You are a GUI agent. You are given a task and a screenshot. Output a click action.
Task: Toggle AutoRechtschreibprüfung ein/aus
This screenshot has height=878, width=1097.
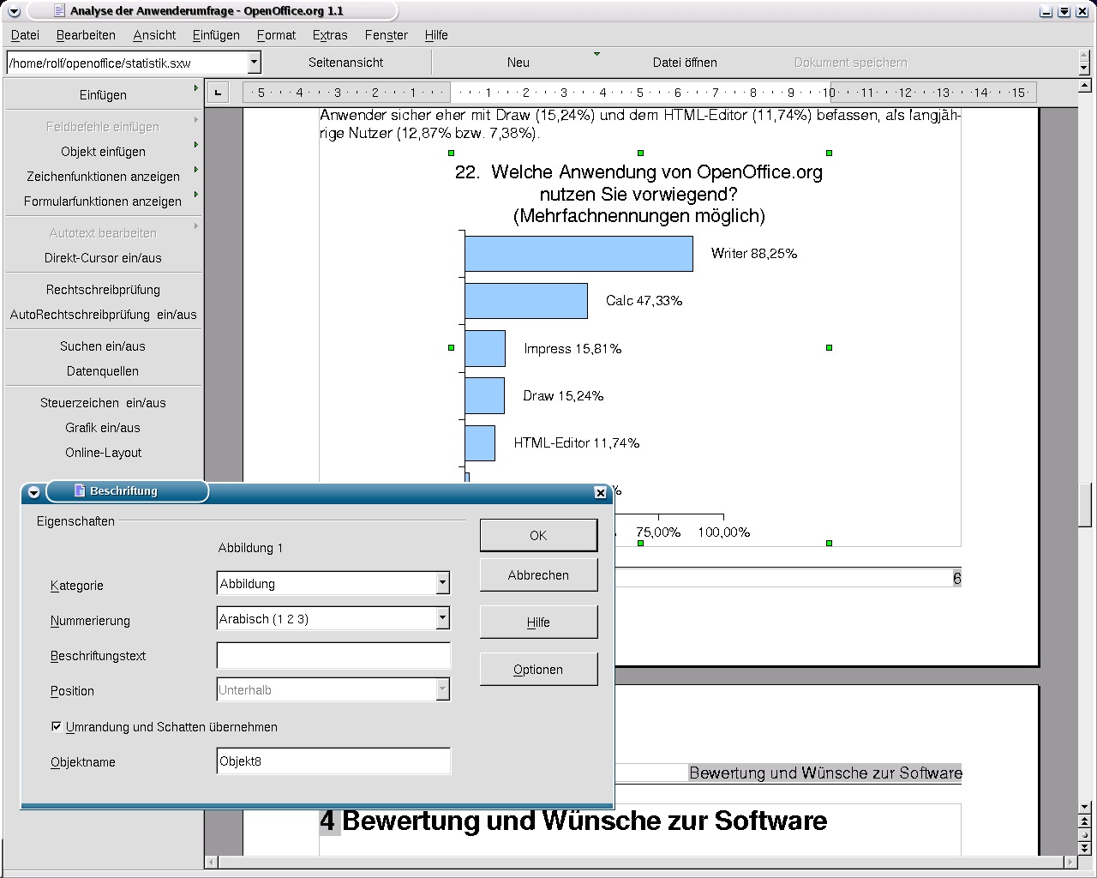[x=103, y=315]
